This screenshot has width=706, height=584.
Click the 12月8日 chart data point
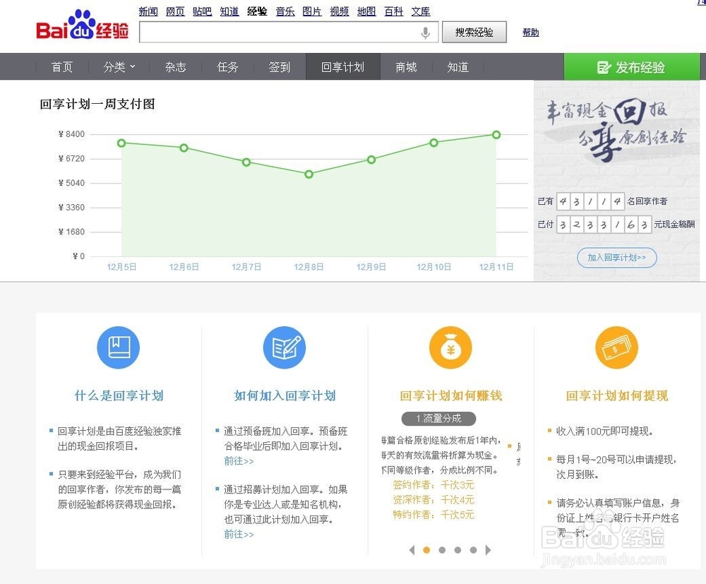[309, 174]
